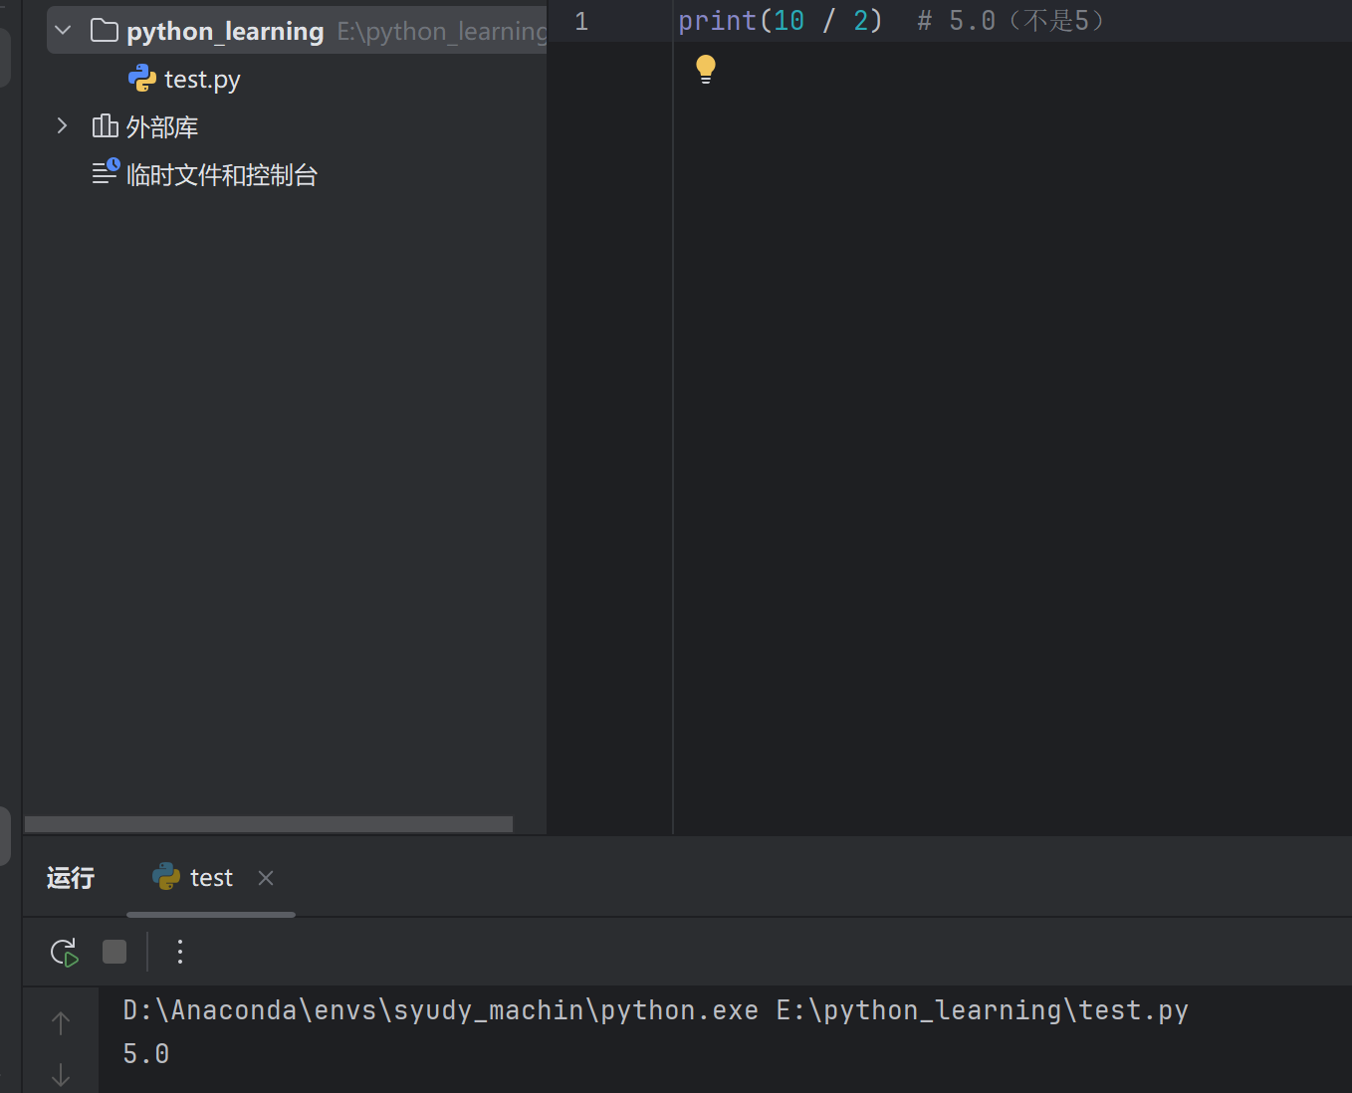Click the 运行 tool window label

click(71, 877)
